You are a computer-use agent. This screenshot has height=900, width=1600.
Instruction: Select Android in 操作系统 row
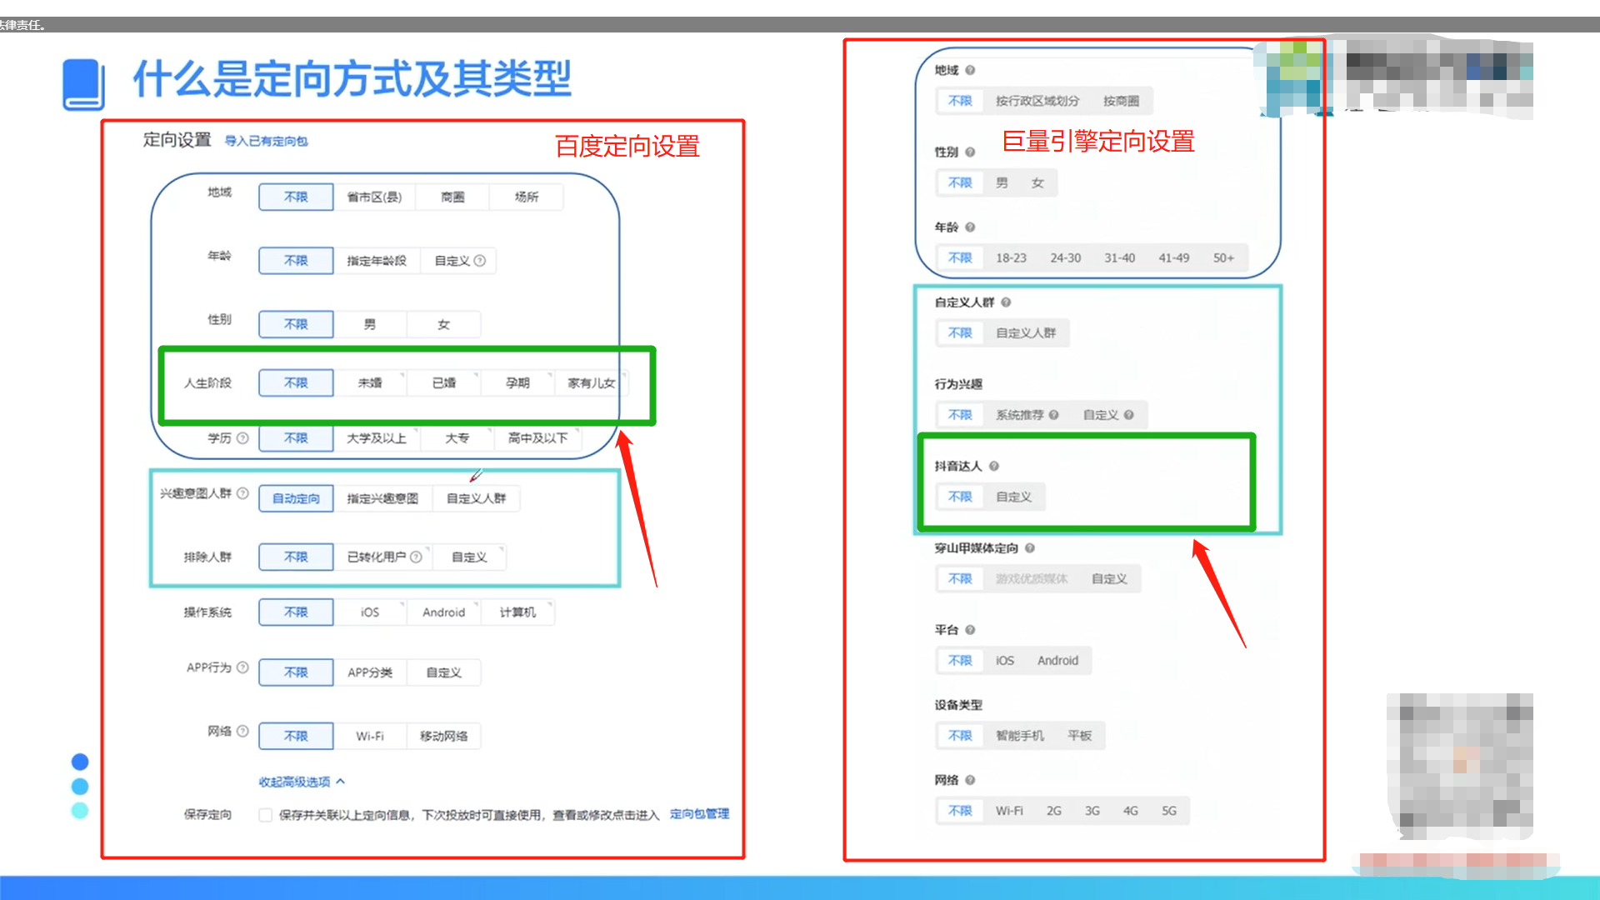coord(444,612)
